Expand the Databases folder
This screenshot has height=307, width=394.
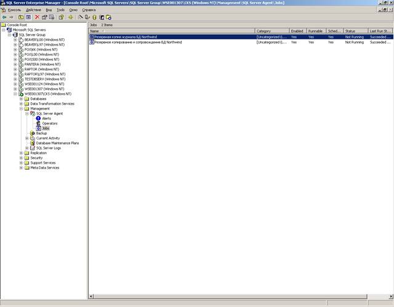21,99
